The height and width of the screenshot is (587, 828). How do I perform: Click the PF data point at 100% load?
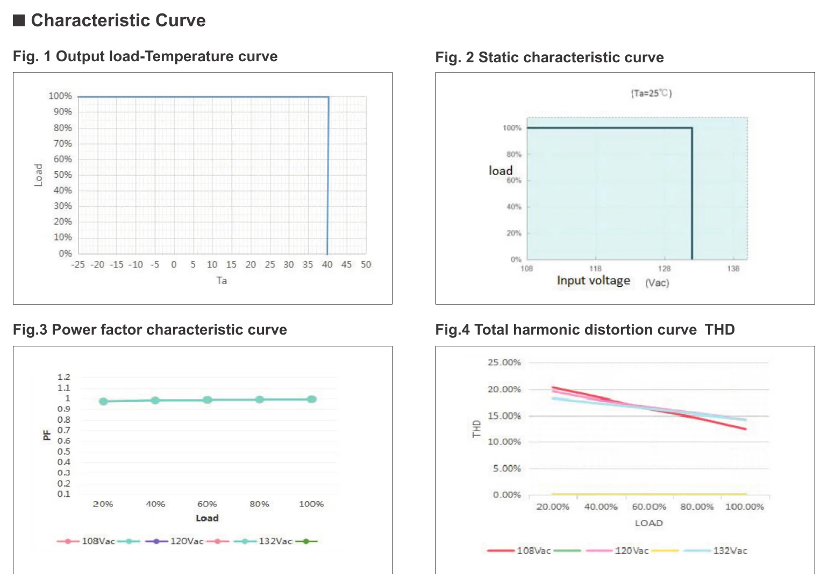coord(312,399)
